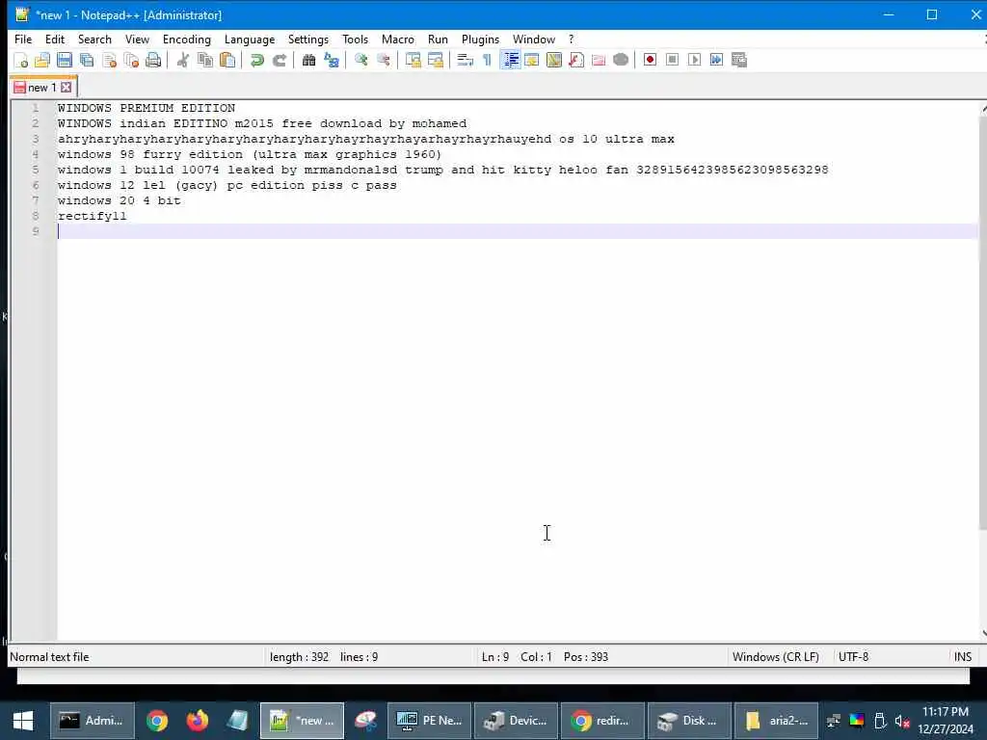The height and width of the screenshot is (740, 987).
Task: Open Firefox from the taskbar
Action: tap(197, 721)
